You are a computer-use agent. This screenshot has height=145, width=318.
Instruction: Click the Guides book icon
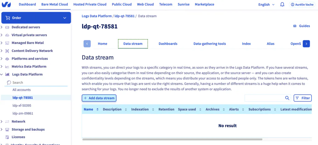point(295,26)
